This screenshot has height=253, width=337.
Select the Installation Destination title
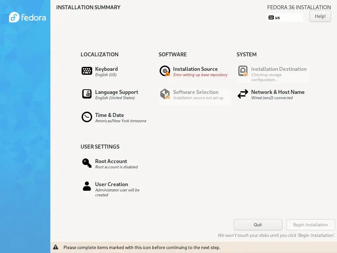tap(279, 69)
